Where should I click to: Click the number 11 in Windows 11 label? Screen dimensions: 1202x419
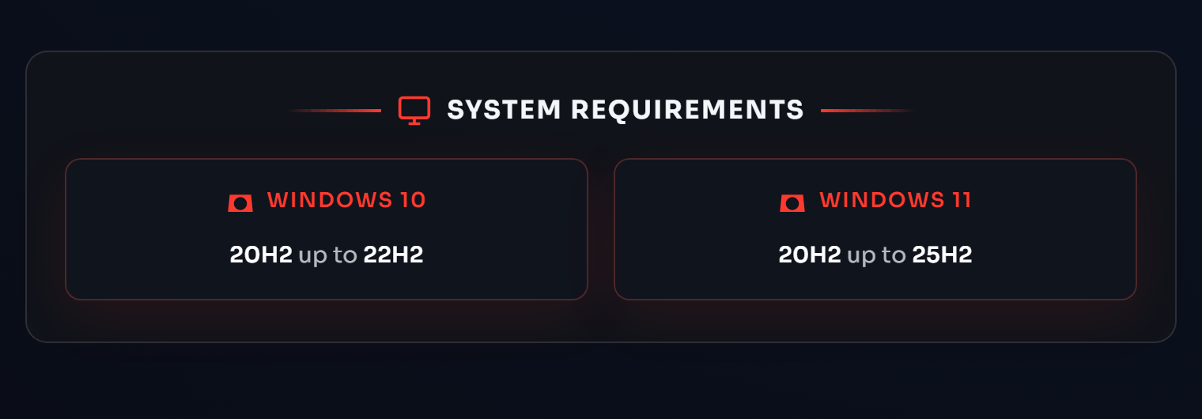(960, 200)
